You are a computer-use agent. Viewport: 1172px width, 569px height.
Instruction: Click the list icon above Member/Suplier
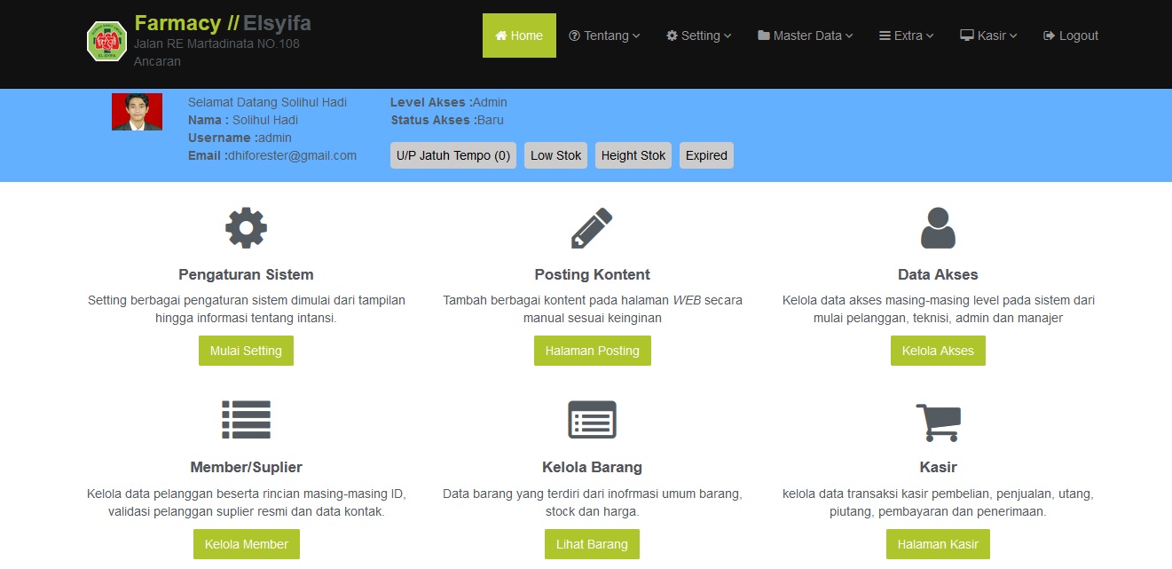pyautogui.click(x=246, y=420)
